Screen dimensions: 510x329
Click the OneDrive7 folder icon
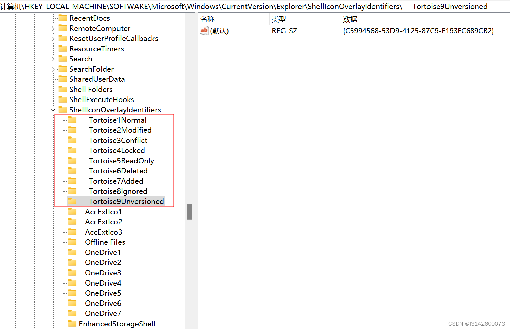(x=72, y=313)
